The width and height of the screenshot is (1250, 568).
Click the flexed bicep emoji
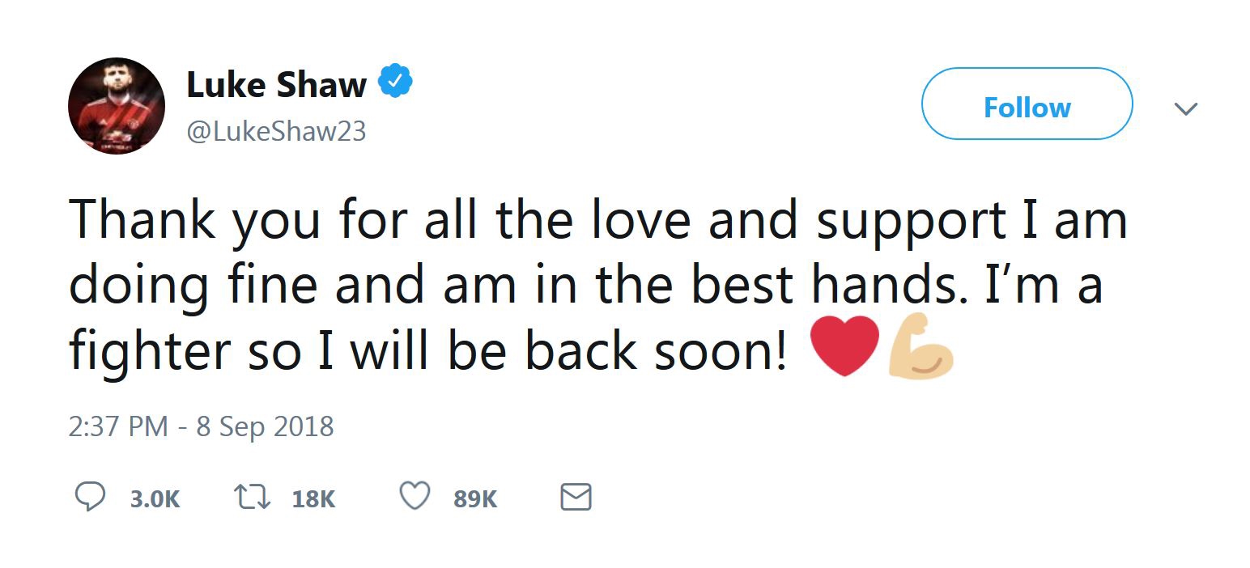coord(920,346)
